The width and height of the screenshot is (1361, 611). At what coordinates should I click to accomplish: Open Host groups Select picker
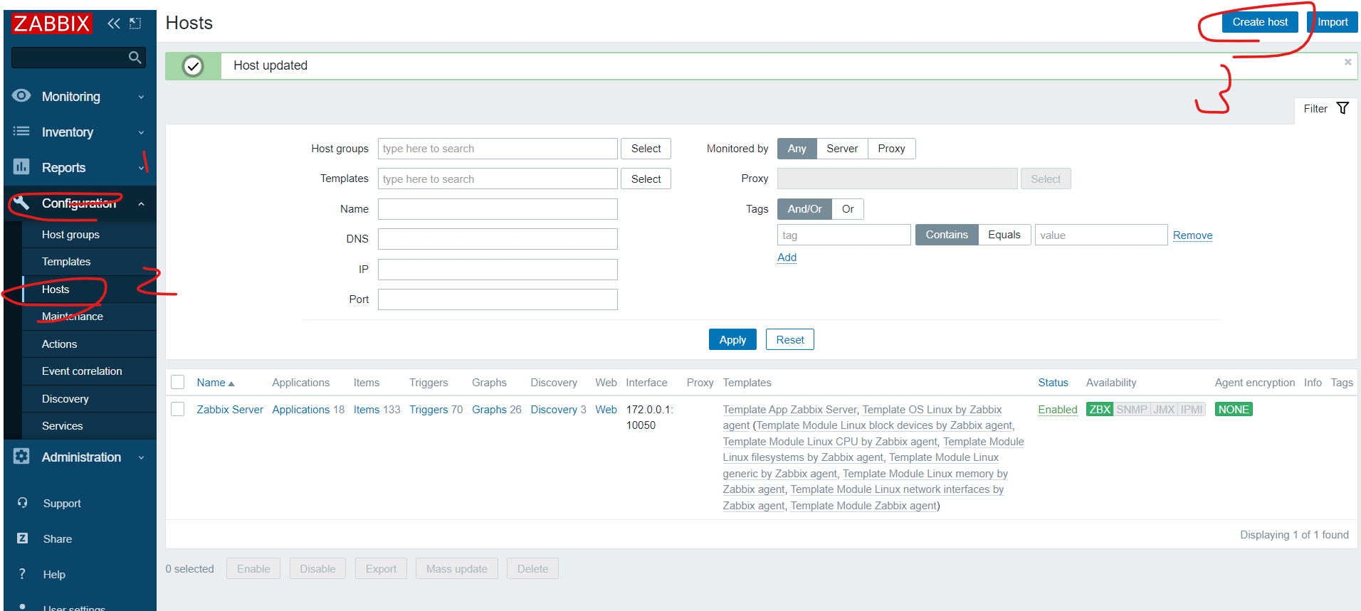646,149
